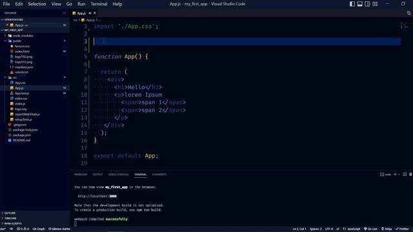413x232 pixels.
Task: Open the View menu
Action: point(56,4)
